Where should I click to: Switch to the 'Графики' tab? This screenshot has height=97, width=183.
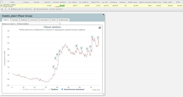pyautogui.click(x=6, y=20)
